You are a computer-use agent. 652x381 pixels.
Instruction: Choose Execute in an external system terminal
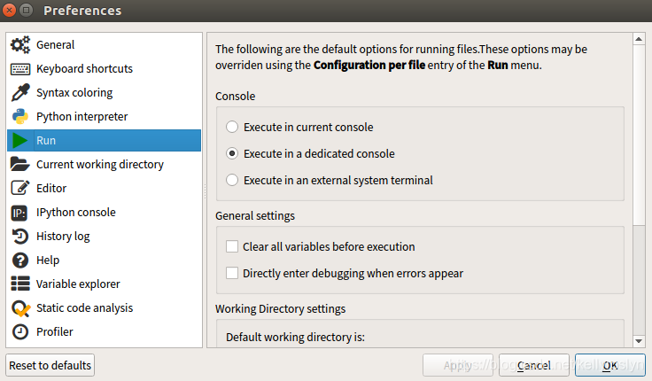pos(232,180)
